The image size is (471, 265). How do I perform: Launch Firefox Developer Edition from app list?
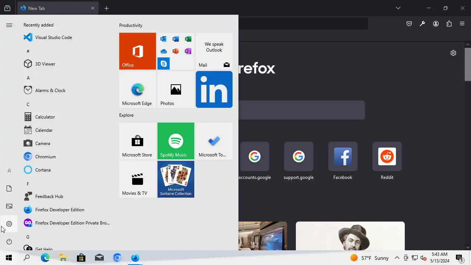click(x=66, y=210)
